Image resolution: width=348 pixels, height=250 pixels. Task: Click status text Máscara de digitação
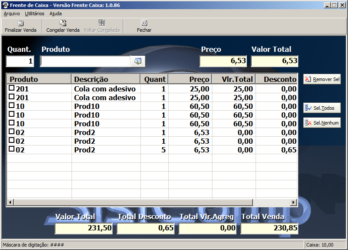33,245
